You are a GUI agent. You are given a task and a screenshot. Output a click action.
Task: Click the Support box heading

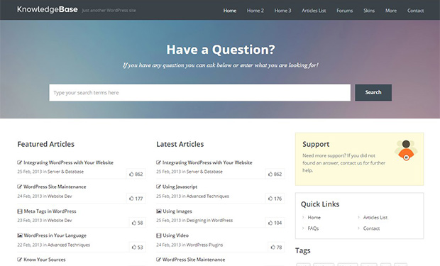316,144
